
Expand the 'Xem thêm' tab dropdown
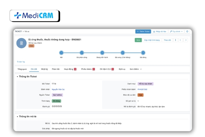click(136, 69)
